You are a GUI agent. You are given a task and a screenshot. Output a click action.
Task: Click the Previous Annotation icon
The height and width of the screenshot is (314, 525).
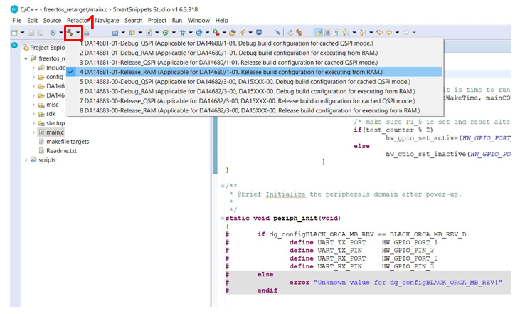(x=362, y=33)
